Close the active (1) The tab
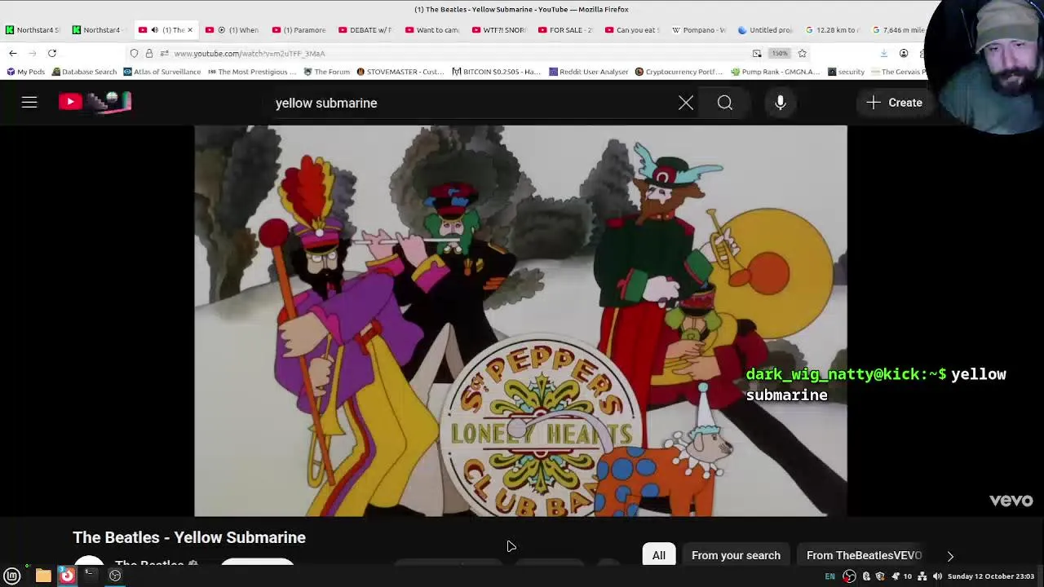This screenshot has height=587, width=1044. (189, 30)
